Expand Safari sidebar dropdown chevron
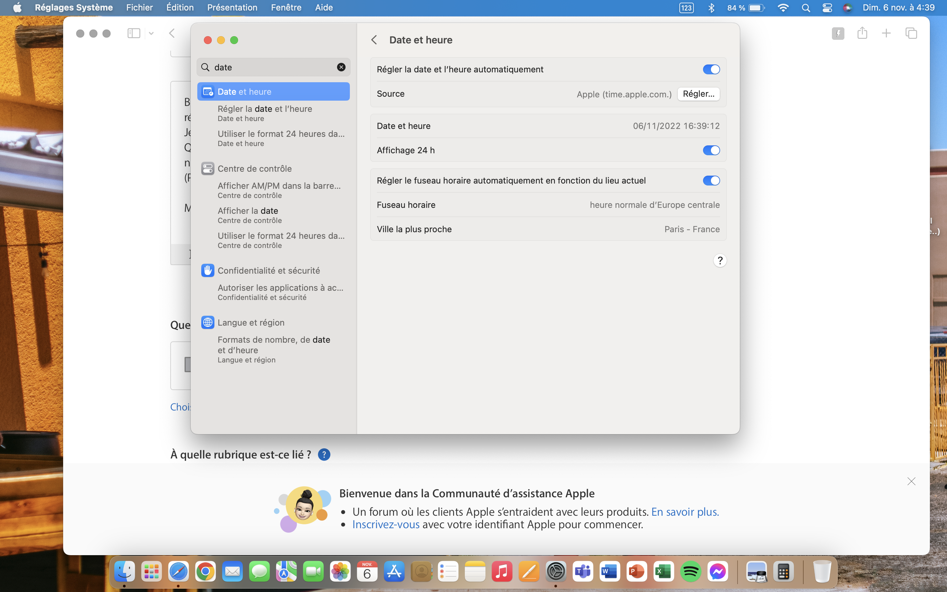The width and height of the screenshot is (947, 592). coord(151,34)
